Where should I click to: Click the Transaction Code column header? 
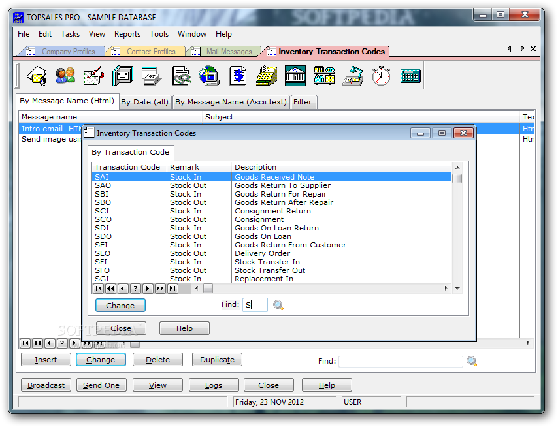[129, 167]
